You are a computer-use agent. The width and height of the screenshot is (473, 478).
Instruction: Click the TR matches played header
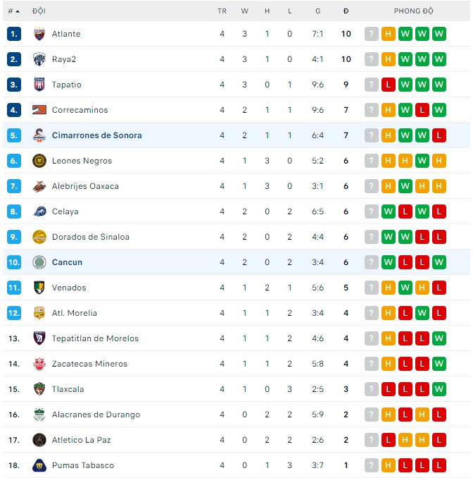point(222,11)
